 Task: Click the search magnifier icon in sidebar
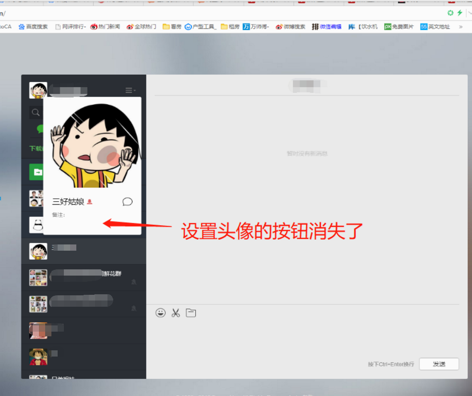coord(35,113)
